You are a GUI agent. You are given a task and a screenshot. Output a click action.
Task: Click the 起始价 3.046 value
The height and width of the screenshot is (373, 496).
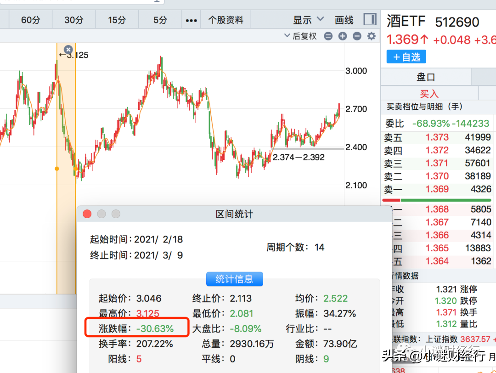[149, 298]
